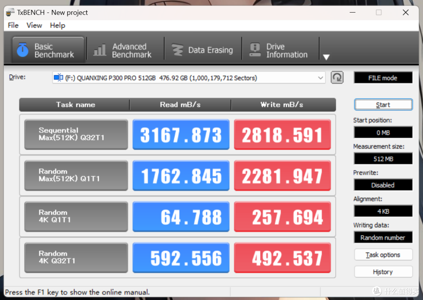Click the 4K Q1T1 write value 257.694

282,216
